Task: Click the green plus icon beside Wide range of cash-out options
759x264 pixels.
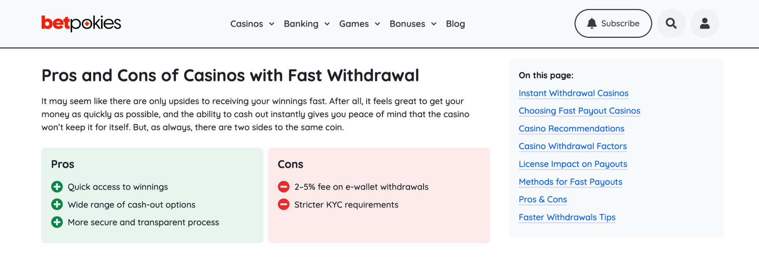Action: pos(57,205)
